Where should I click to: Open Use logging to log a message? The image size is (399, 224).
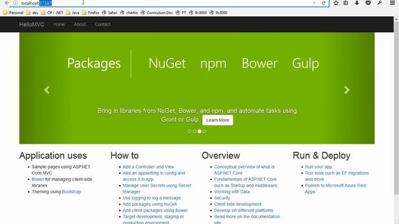coord(152,198)
